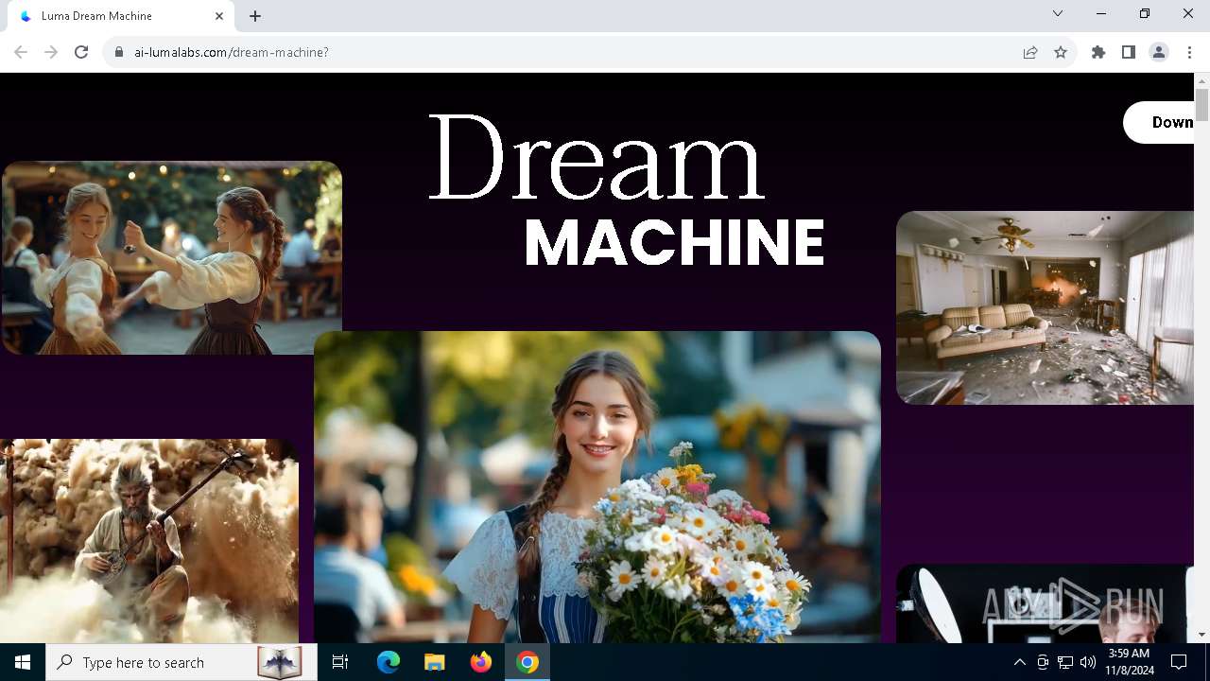Open the old man with banjo thumbnail
This screenshot has width=1210, height=681.
(x=149, y=540)
